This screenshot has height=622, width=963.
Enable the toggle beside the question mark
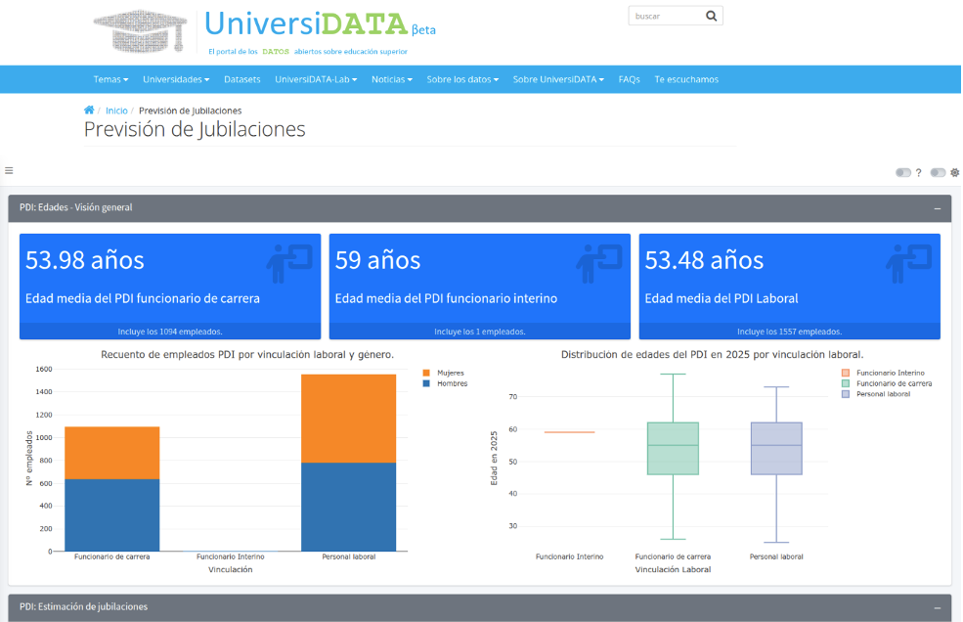click(x=902, y=173)
